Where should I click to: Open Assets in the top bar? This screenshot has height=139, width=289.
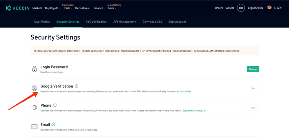(230, 8)
